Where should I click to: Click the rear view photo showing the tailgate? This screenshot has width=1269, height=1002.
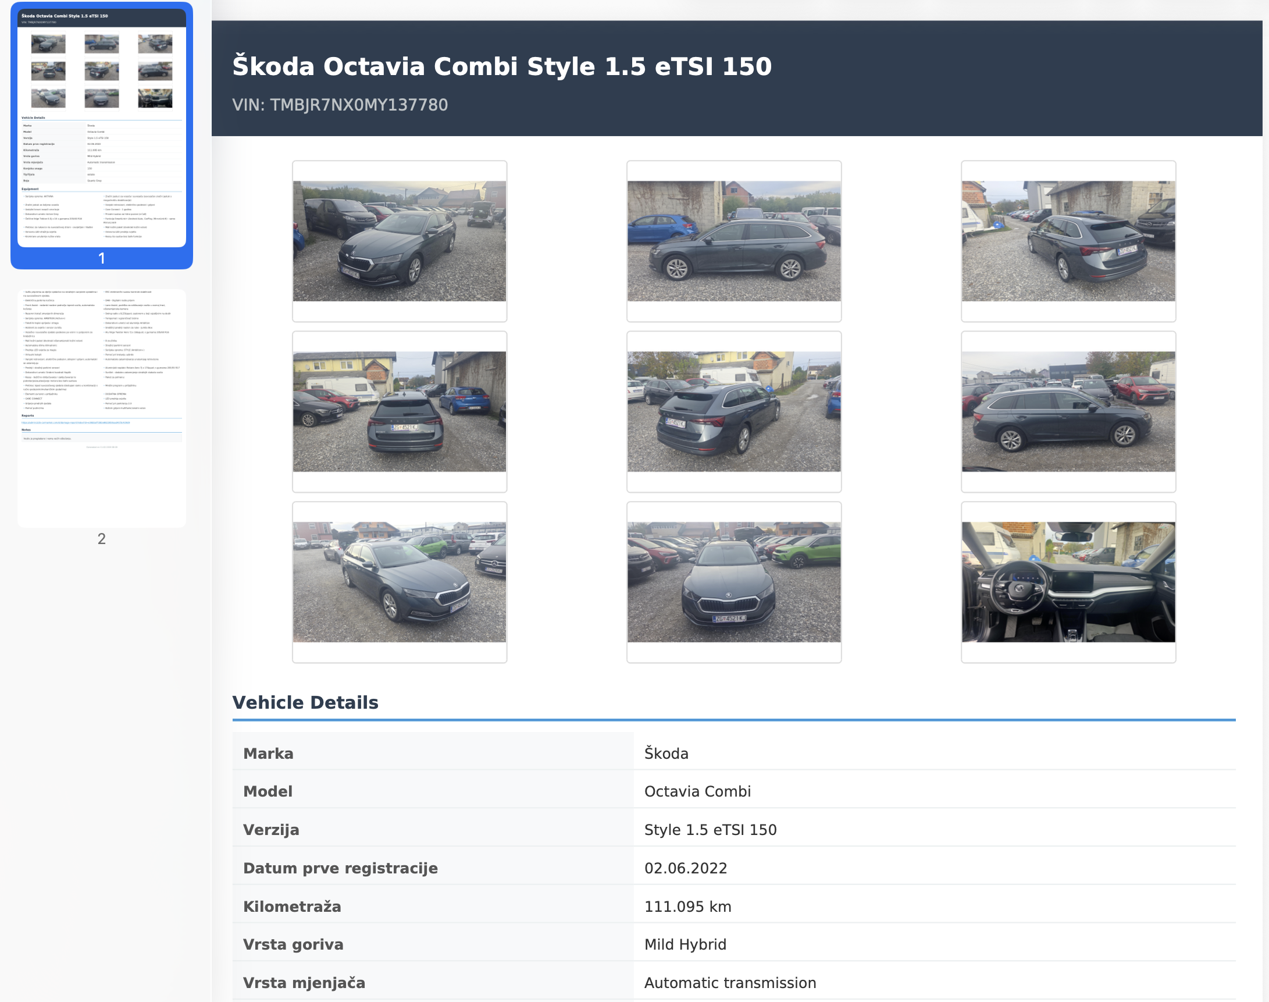click(x=400, y=411)
